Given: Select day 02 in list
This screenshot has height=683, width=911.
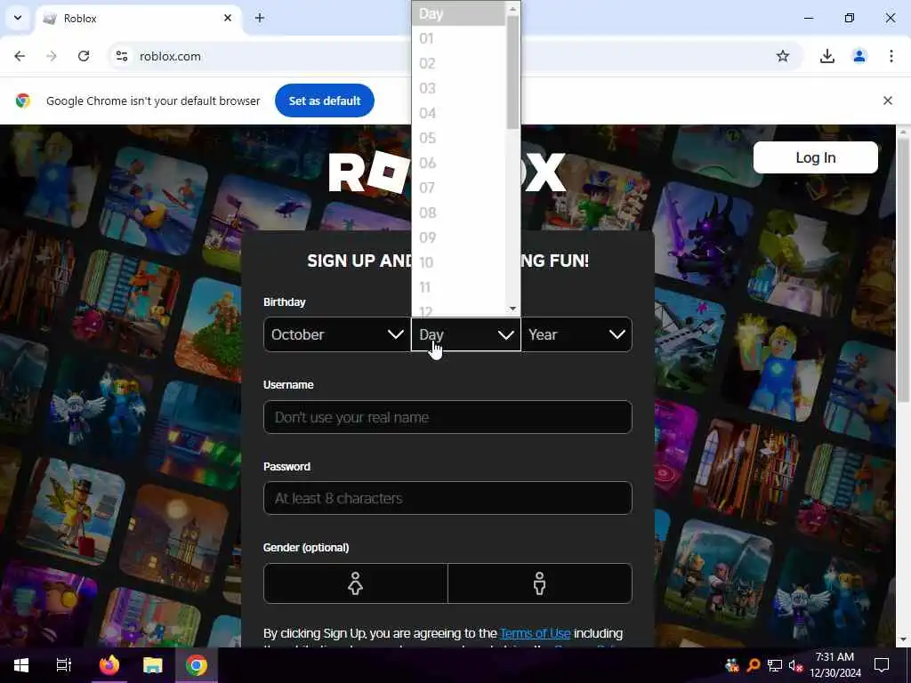Looking at the screenshot, I should (458, 63).
